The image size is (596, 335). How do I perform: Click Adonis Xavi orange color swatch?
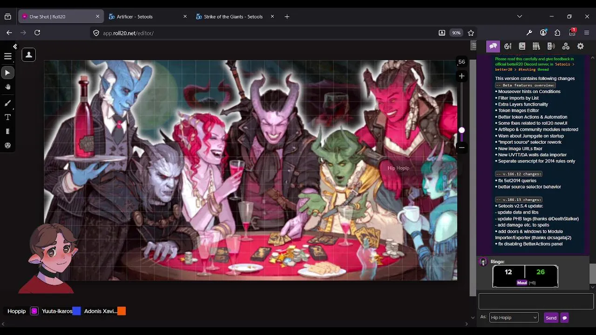(x=122, y=311)
